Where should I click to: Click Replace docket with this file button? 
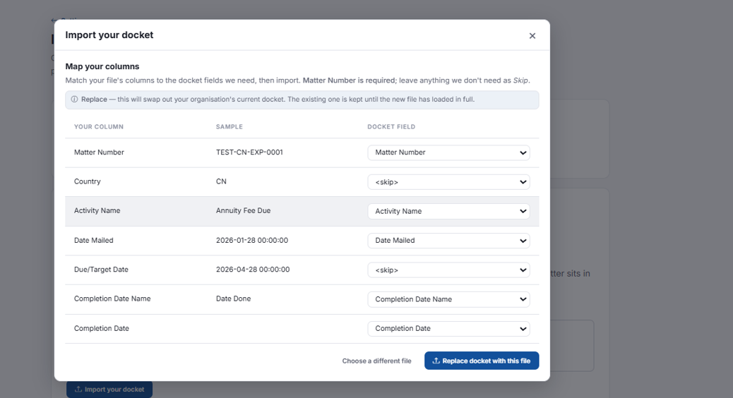482,361
